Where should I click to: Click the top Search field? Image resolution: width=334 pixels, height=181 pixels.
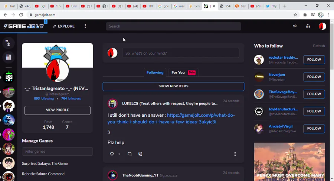[x=173, y=26]
